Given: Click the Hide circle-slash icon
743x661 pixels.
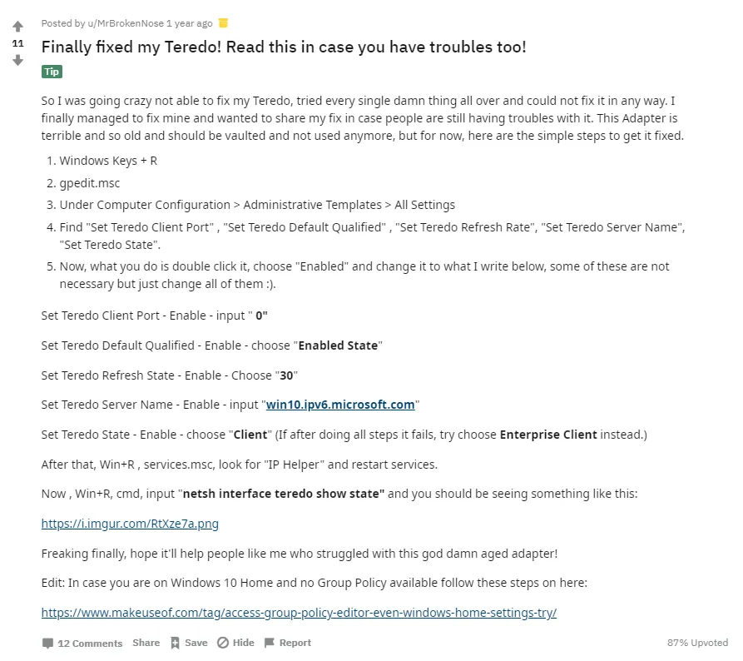Looking at the screenshot, I should pyautogui.click(x=223, y=643).
